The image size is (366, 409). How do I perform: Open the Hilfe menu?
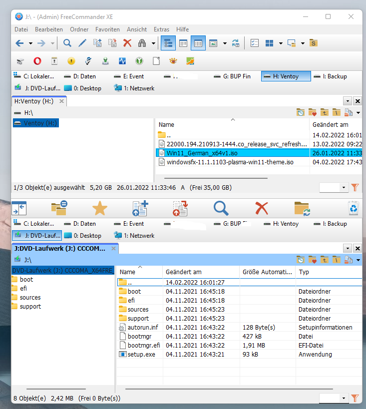pos(182,29)
